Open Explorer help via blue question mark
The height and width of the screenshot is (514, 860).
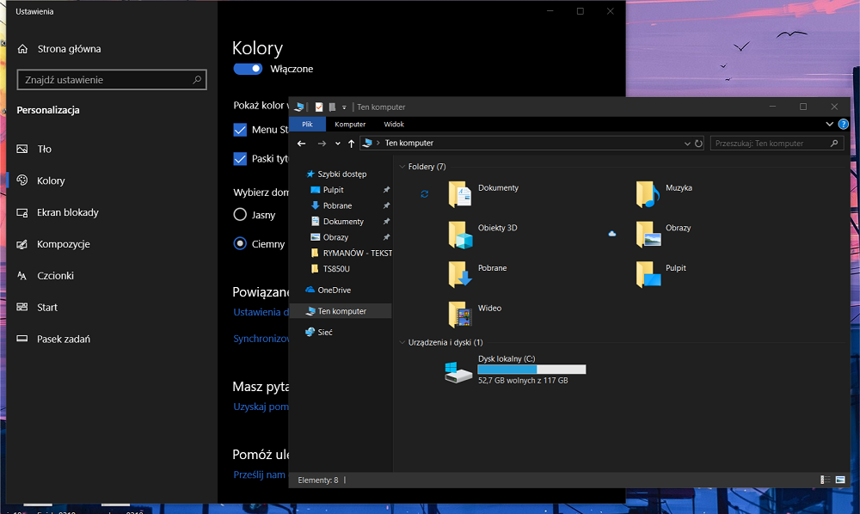click(x=843, y=124)
